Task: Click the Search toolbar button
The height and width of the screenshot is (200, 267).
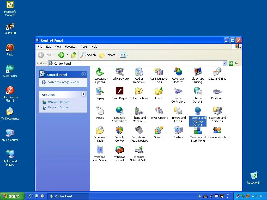Action: click(88, 55)
